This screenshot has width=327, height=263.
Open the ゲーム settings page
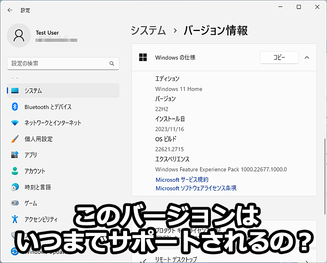click(30, 203)
